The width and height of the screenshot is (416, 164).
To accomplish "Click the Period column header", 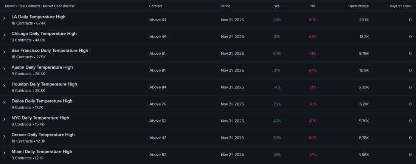I will (x=225, y=6).
